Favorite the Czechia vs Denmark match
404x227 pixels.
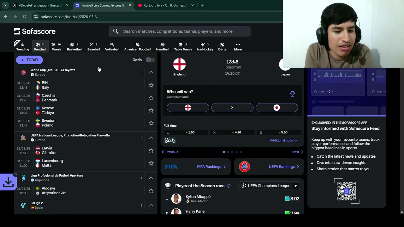(151, 98)
